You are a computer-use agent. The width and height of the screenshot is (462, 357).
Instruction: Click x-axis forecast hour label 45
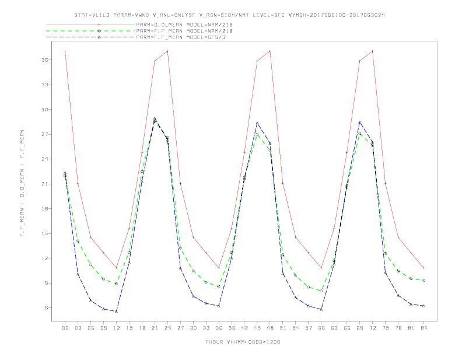point(257,328)
